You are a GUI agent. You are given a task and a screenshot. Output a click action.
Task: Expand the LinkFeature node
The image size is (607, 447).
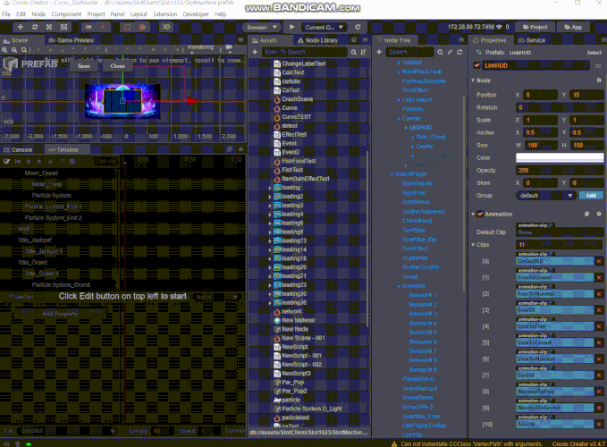399,100
